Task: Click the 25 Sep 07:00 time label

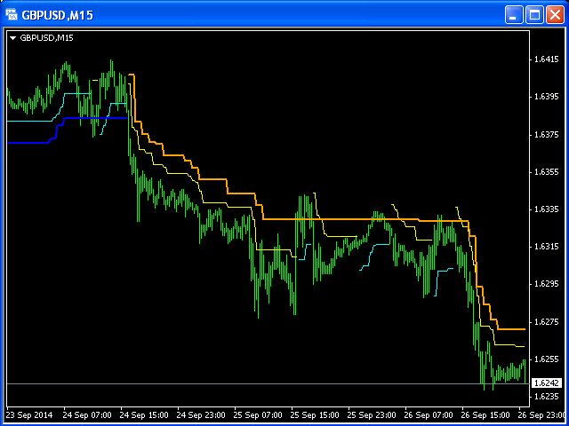Action: (x=259, y=414)
